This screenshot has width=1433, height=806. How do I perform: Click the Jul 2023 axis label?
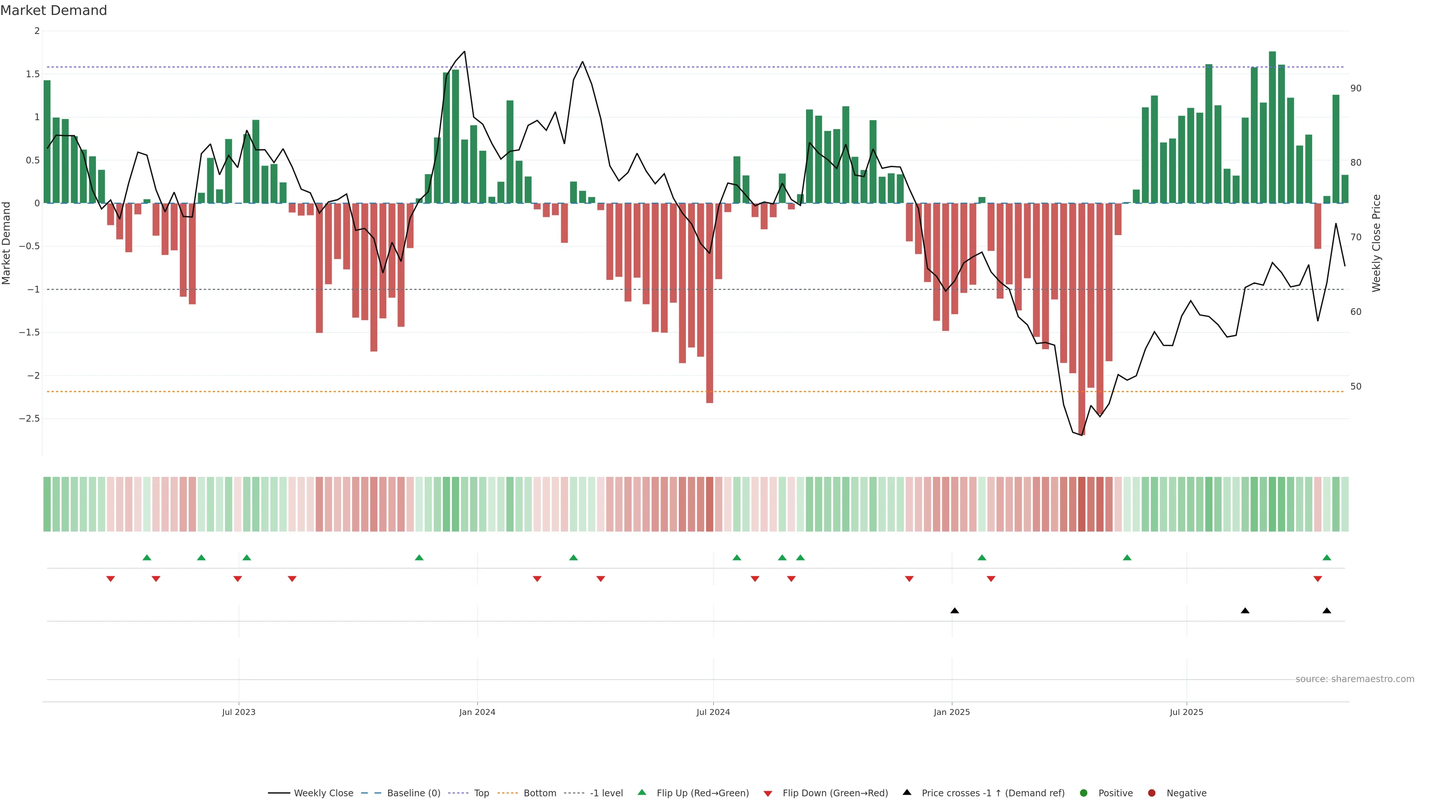tap(239, 712)
